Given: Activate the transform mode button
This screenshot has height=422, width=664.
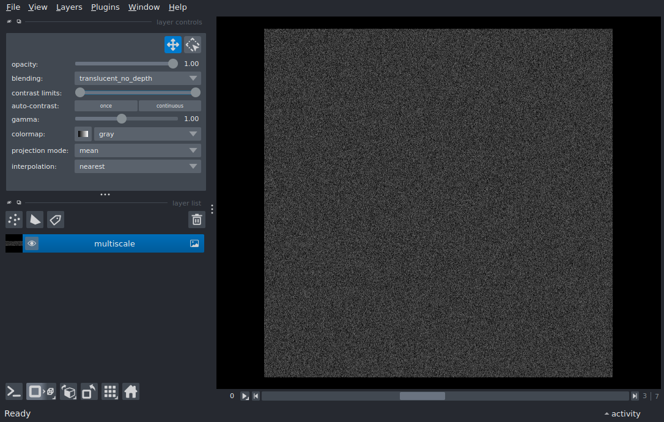Looking at the screenshot, I should [x=193, y=45].
